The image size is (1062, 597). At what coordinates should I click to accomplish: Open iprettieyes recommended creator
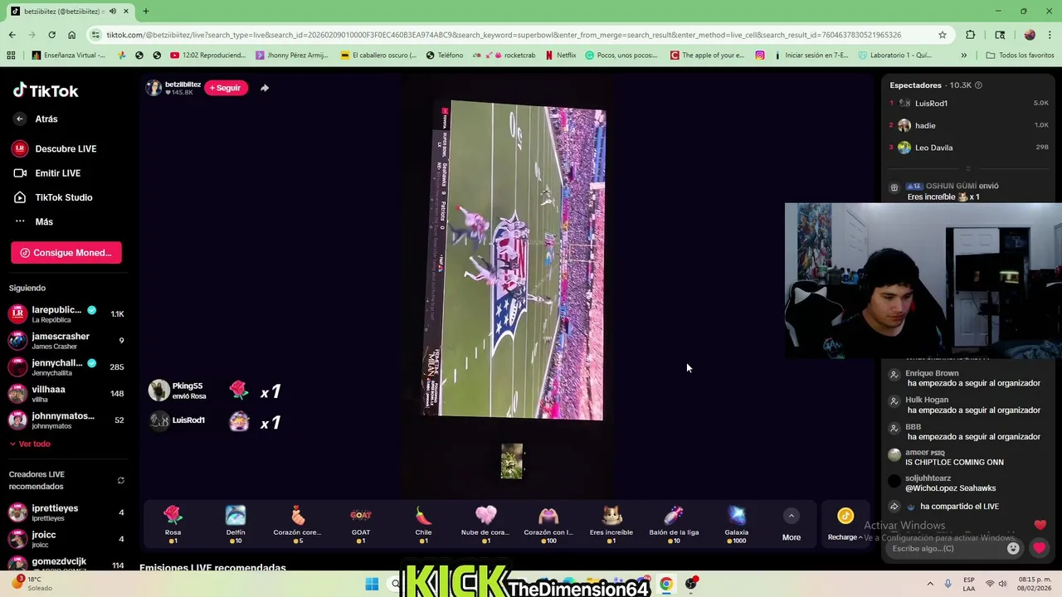click(66, 512)
